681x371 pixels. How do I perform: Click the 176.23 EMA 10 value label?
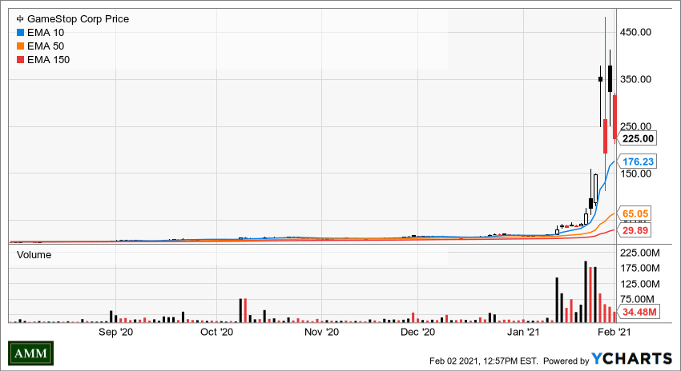(637, 162)
